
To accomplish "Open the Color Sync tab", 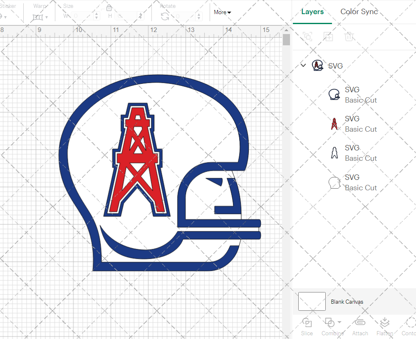I will (359, 12).
